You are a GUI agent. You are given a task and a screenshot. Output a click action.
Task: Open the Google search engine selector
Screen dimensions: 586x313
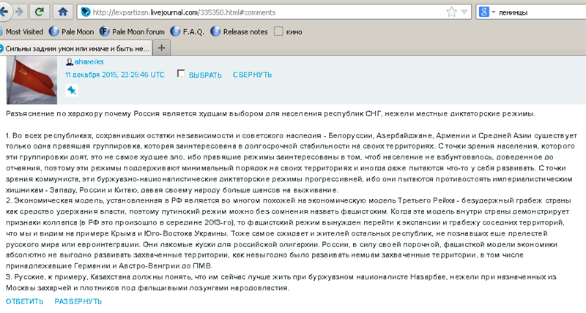tap(487, 12)
